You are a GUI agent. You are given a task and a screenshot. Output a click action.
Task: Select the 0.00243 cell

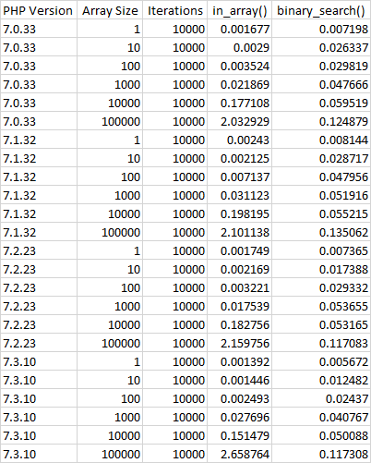[240, 140]
